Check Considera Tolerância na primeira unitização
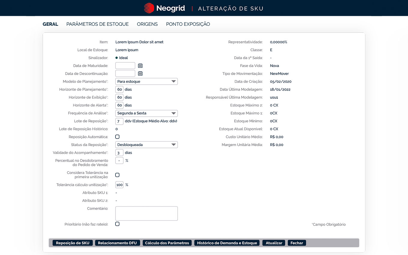The height and width of the screenshot is (255, 408). (x=117, y=175)
